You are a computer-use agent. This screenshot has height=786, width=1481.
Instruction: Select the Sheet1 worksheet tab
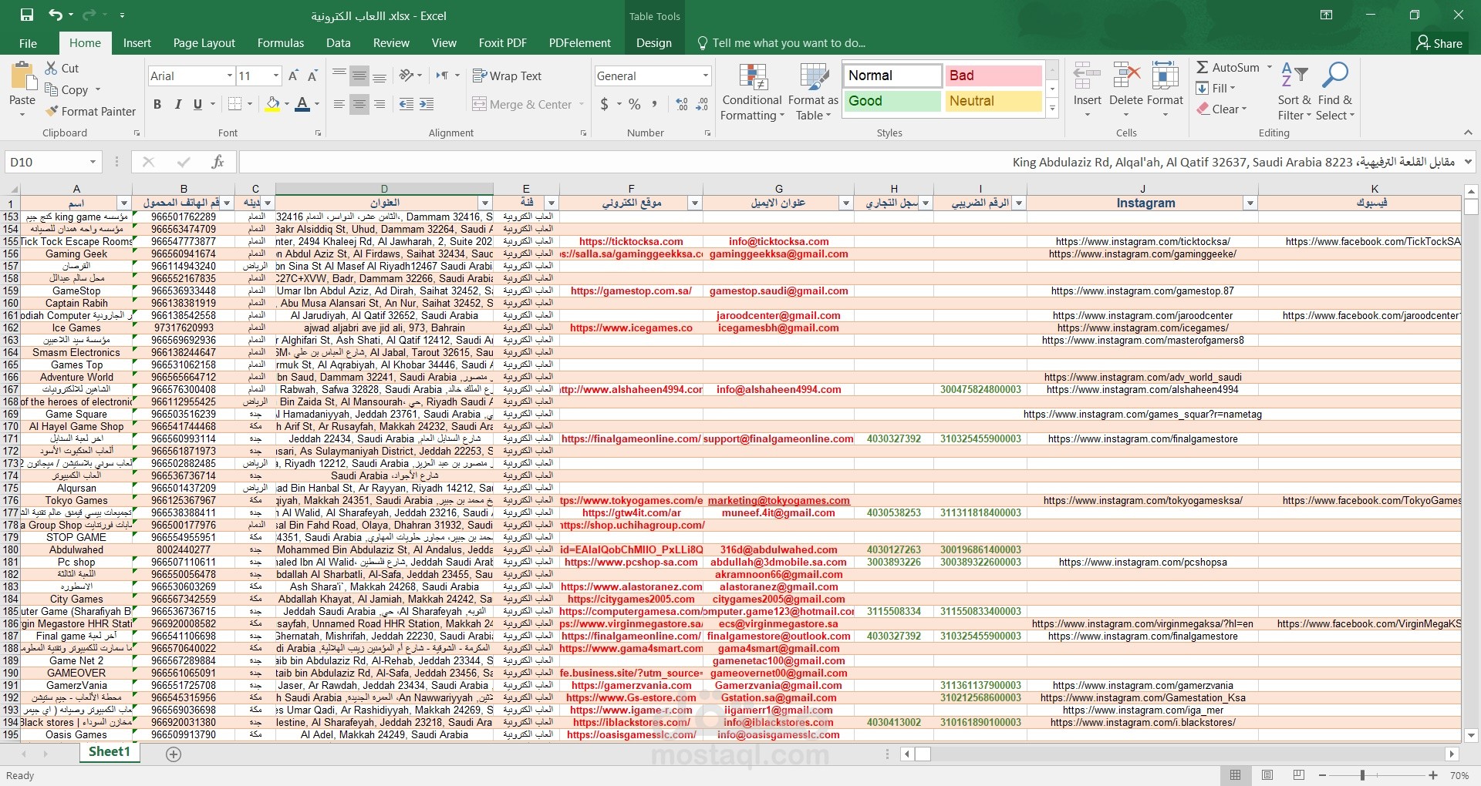(x=110, y=752)
